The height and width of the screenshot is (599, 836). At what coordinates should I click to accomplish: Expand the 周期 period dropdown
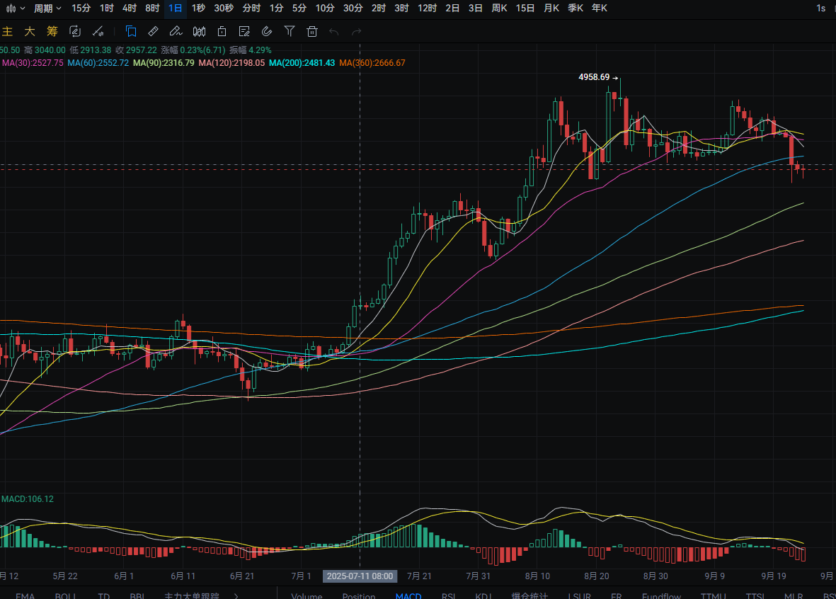[x=47, y=8]
